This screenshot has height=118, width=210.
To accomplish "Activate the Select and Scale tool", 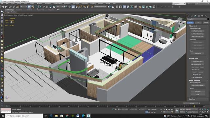I will coord(51,7).
